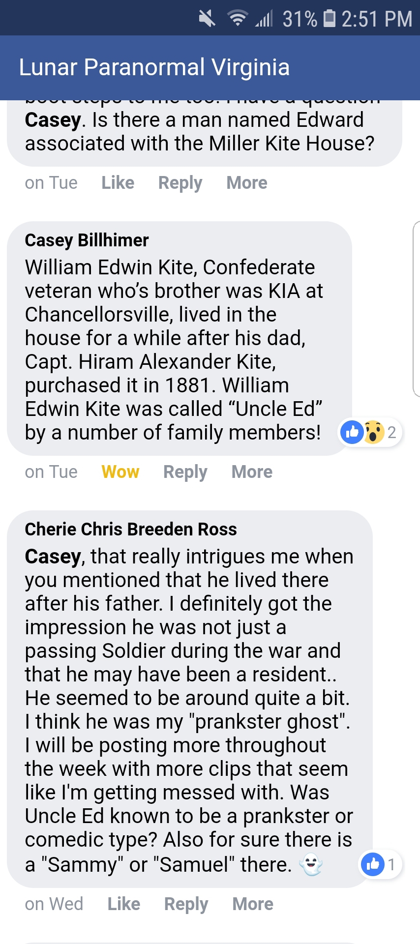Like Cherie Chris Breeden Ross's comment
420x944 pixels.
(123, 904)
